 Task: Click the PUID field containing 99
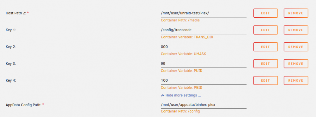pyautogui.click(x=204, y=64)
